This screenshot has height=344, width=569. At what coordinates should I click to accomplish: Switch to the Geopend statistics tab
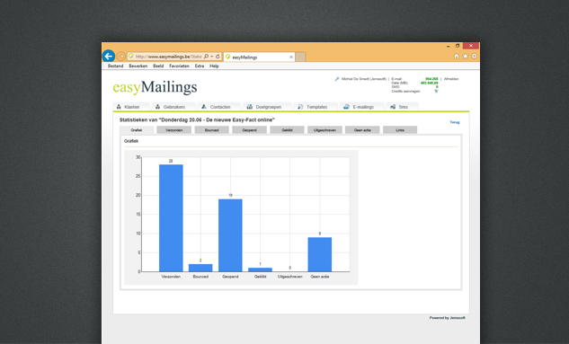coord(250,129)
